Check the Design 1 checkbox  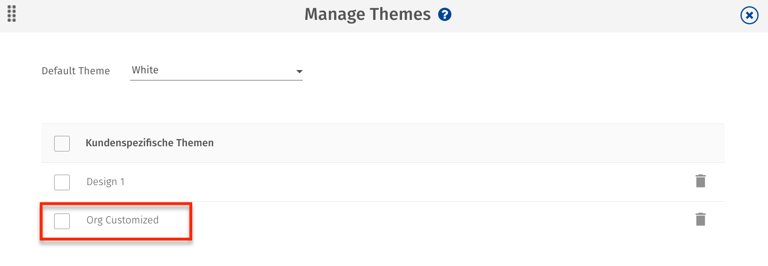click(x=62, y=182)
